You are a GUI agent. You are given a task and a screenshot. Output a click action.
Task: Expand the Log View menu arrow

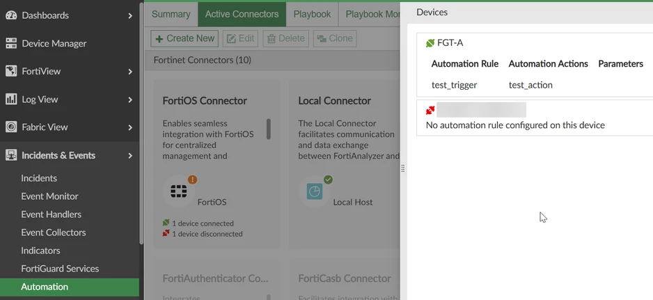click(130, 100)
